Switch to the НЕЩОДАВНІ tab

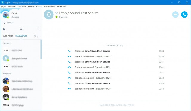[21, 36]
